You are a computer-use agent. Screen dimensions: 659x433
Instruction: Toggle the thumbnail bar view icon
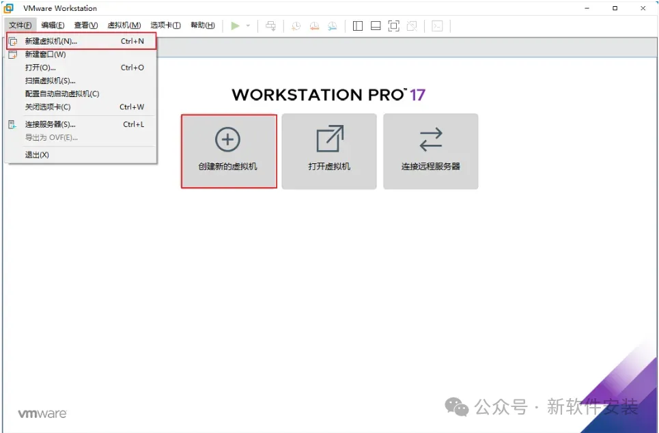[x=376, y=26]
